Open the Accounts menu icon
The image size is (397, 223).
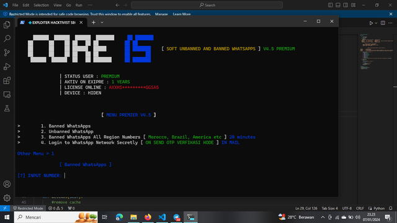point(7,184)
